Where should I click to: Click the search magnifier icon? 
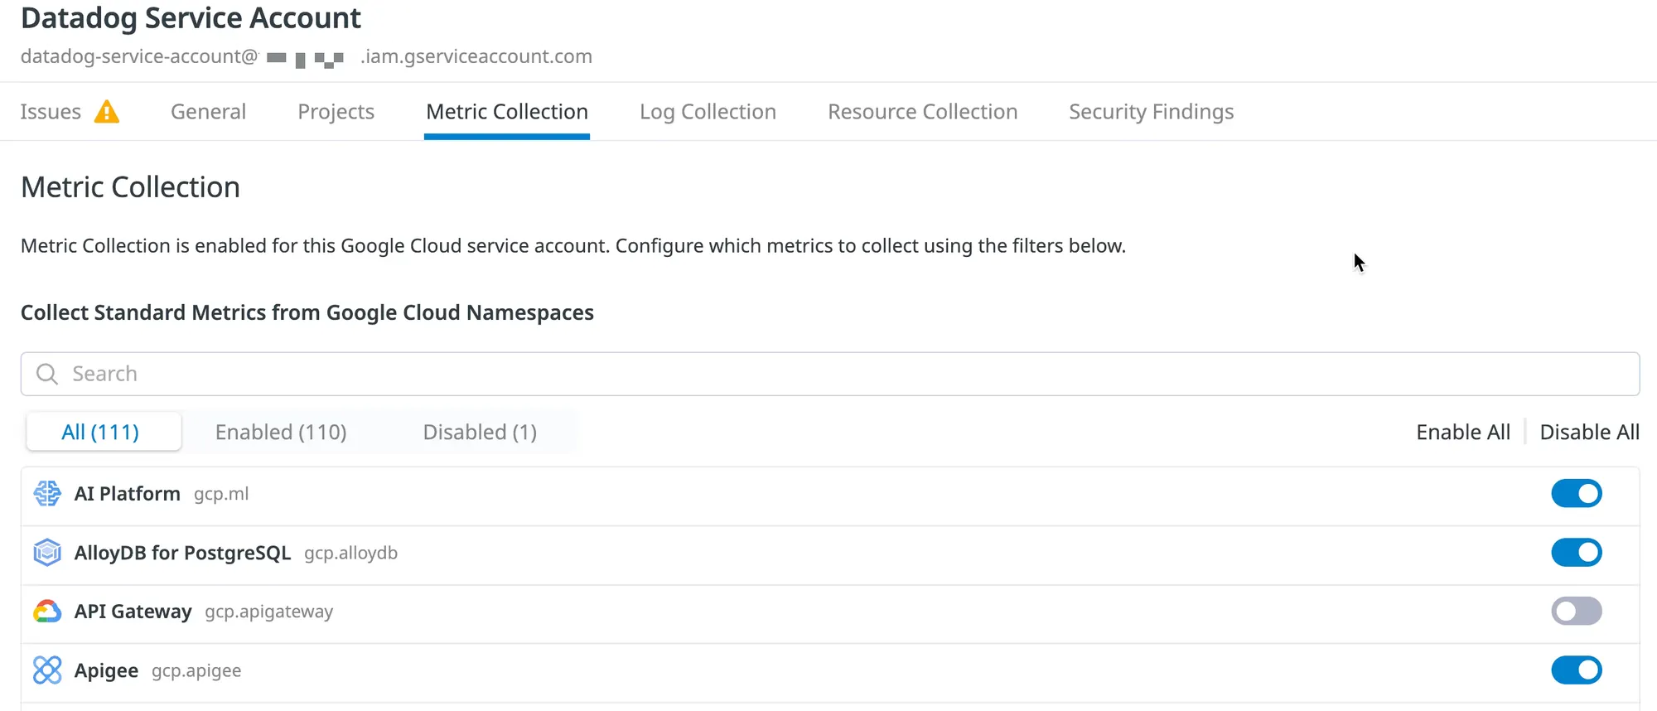click(47, 375)
